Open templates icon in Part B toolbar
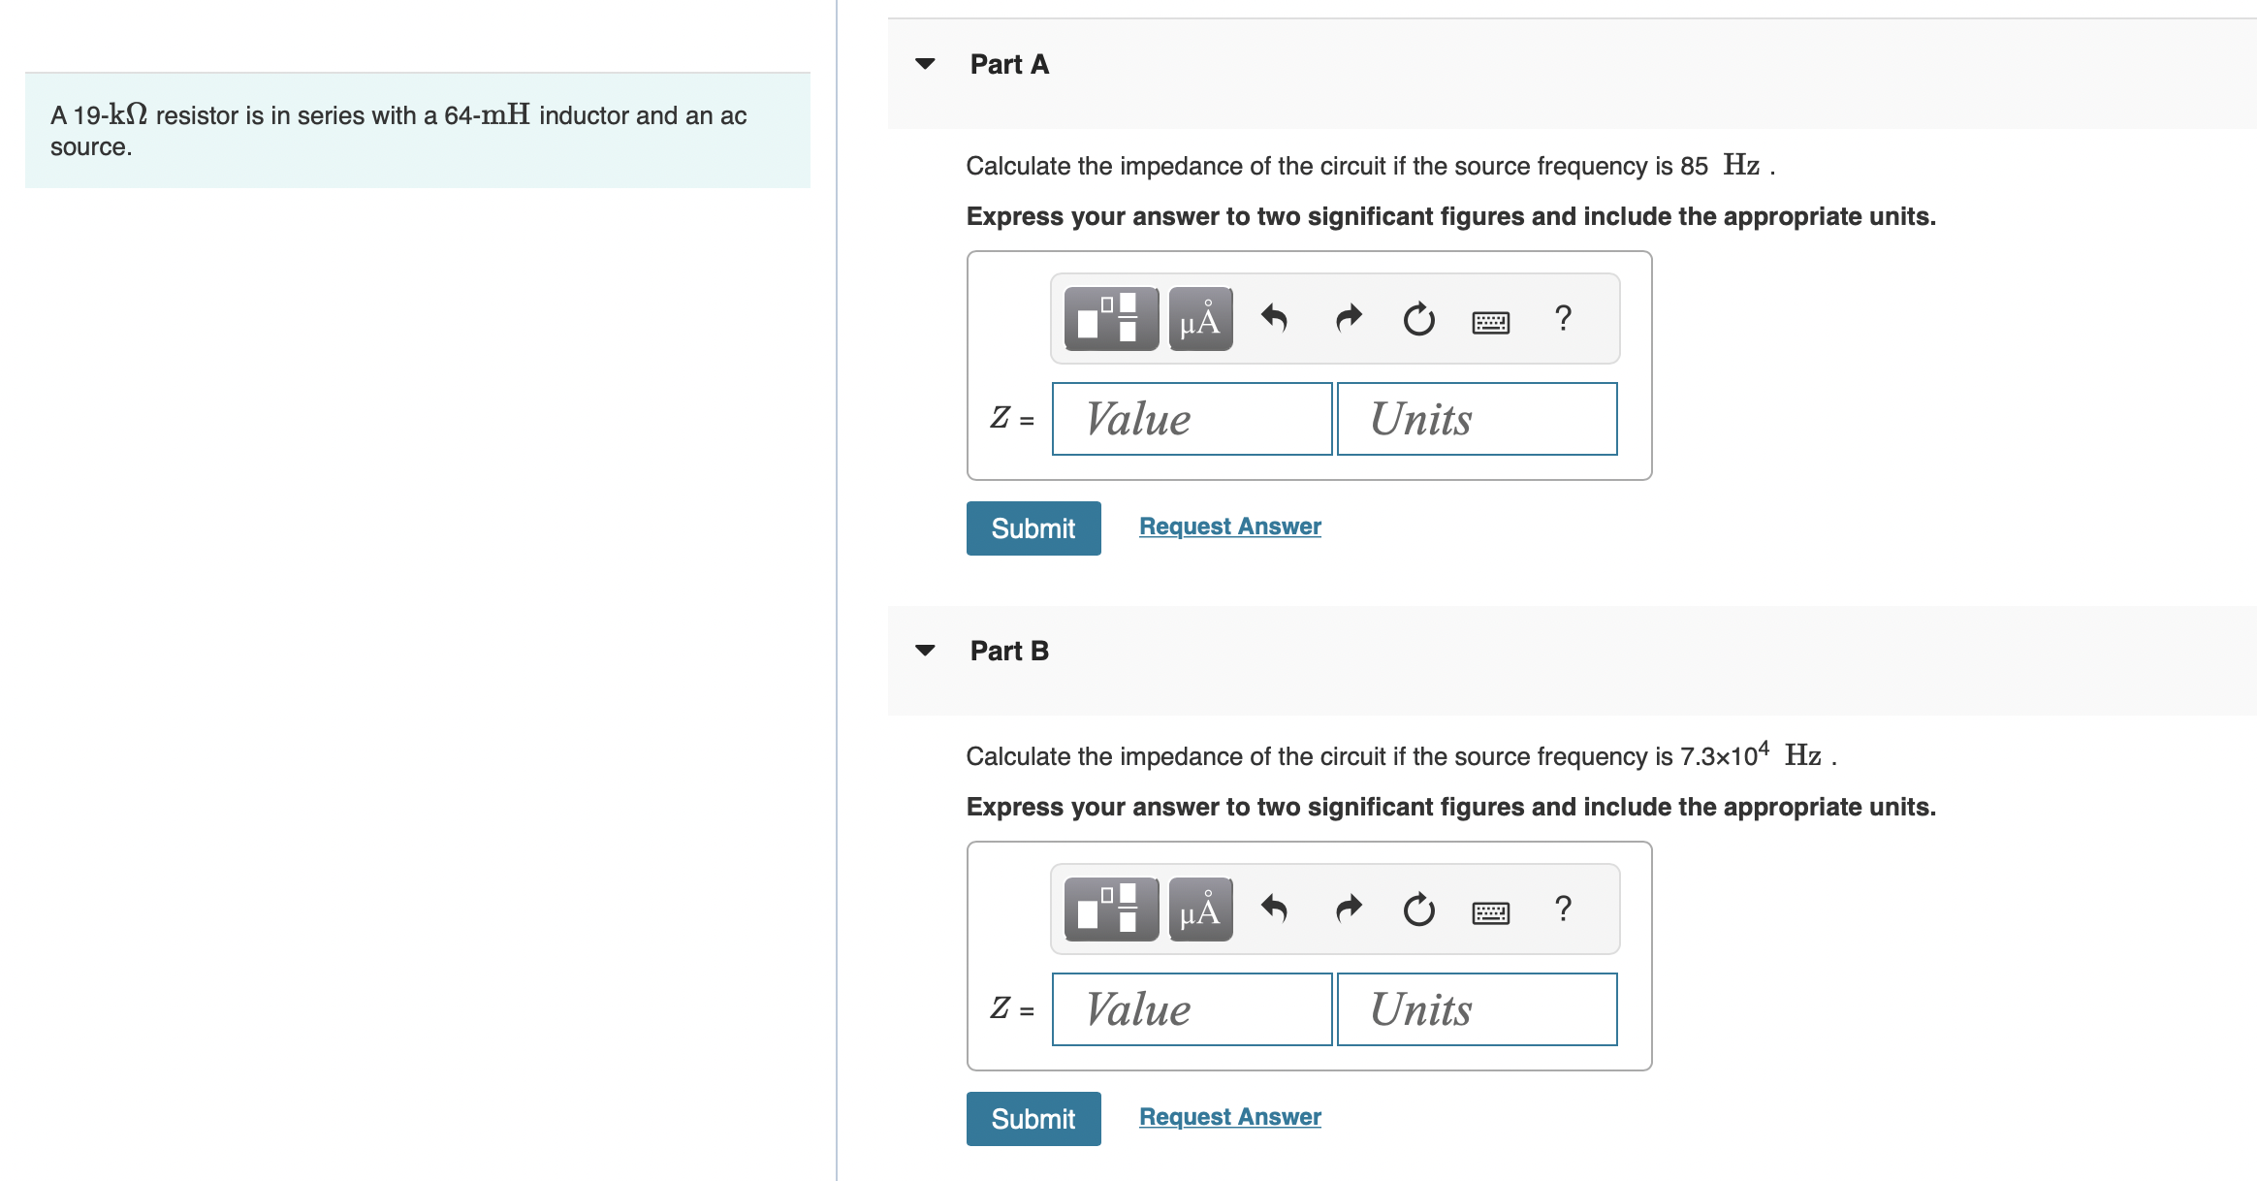2257x1181 pixels. tap(1111, 910)
